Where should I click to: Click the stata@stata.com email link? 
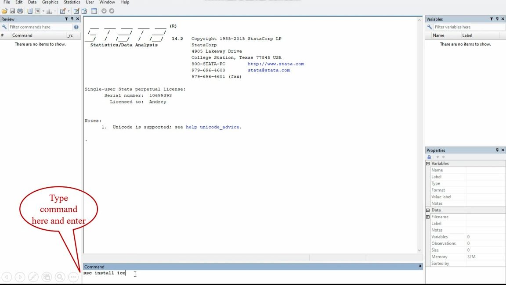coord(269,70)
